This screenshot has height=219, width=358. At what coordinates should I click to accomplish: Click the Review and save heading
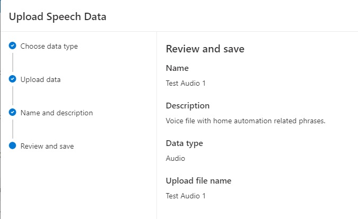coord(205,49)
